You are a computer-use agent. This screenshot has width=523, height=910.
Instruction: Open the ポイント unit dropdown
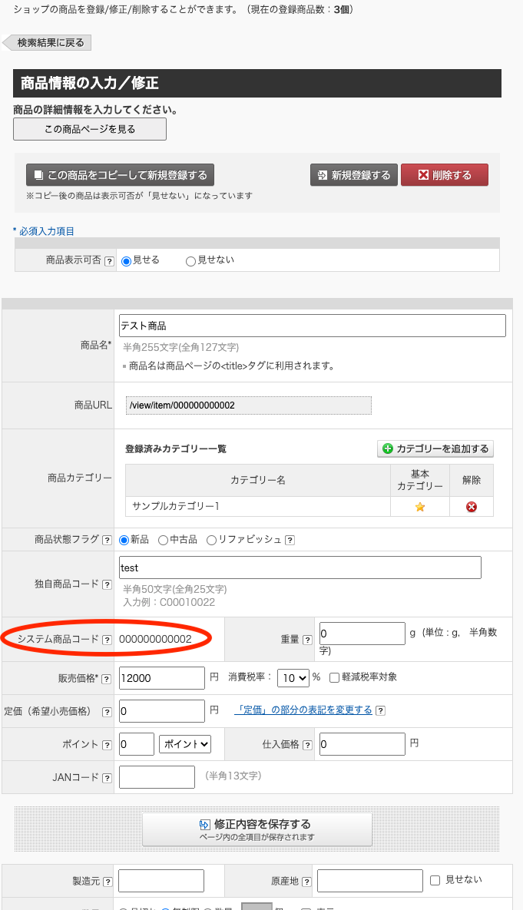(x=184, y=744)
